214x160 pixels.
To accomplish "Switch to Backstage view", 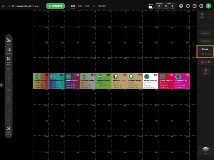I will click(x=207, y=54).
